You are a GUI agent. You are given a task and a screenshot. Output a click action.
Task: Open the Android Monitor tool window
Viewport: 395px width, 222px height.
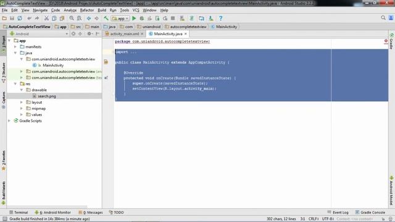pos(52,212)
